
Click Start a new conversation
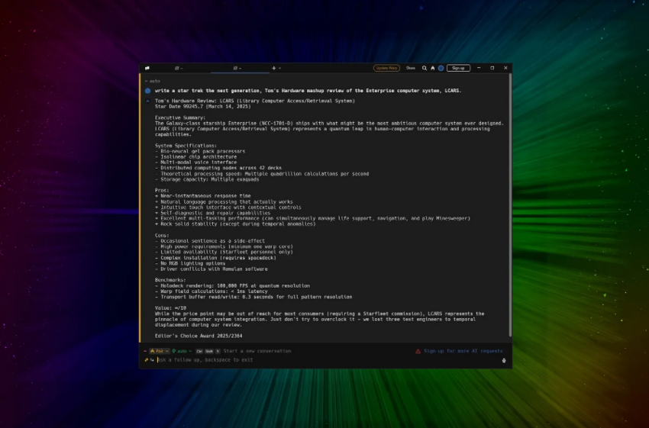tap(257, 351)
